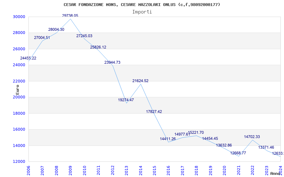Viewport: 284px width, 177px height.
Task: Click the y-axis tick 16000
Action: click(19, 129)
